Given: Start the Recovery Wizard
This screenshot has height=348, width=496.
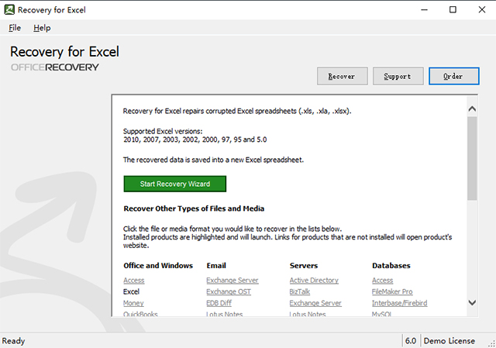Looking at the screenshot, I should pos(175,184).
